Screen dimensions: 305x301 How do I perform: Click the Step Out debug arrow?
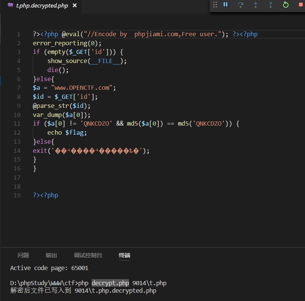click(271, 5)
